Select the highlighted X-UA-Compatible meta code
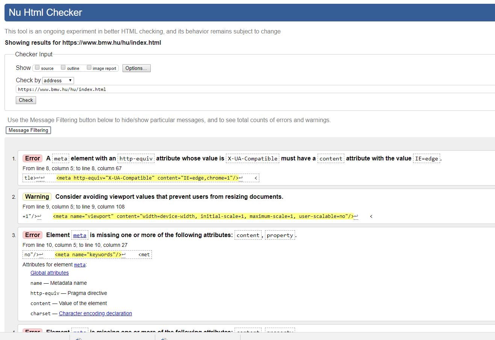The width and height of the screenshot is (495, 340). click(x=147, y=178)
